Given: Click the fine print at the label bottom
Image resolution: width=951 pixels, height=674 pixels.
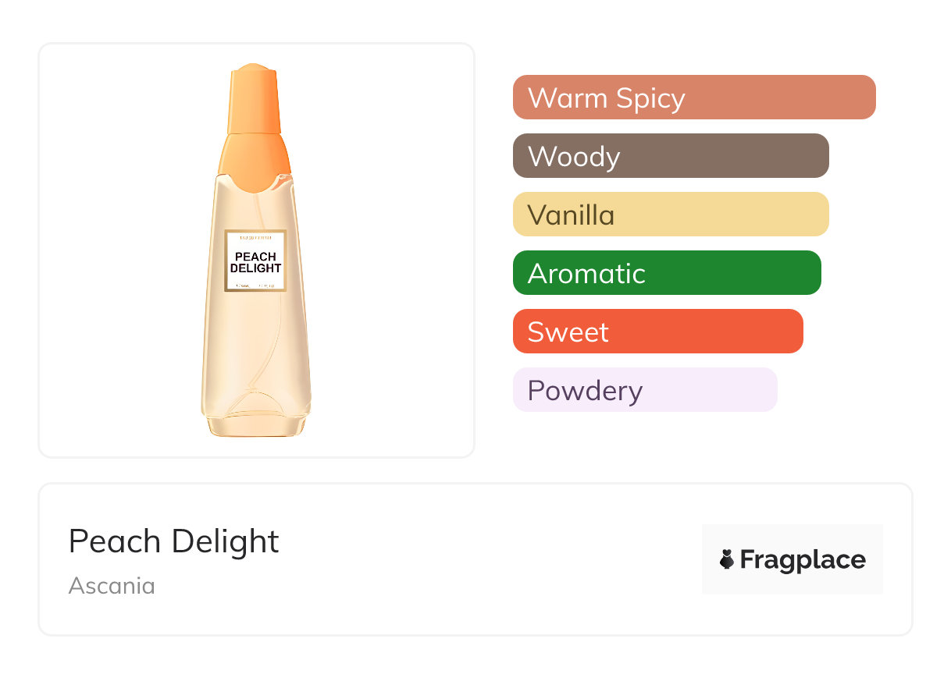Looking at the screenshot, I should 255,286.
